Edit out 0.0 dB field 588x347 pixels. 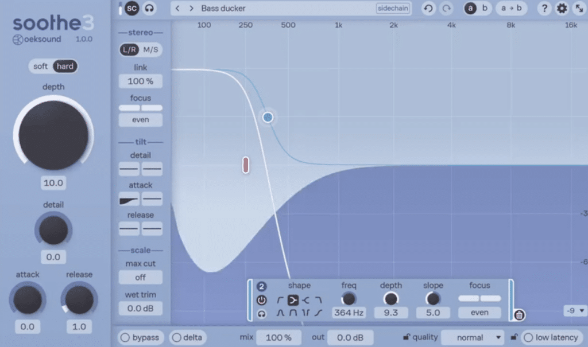tap(350, 338)
